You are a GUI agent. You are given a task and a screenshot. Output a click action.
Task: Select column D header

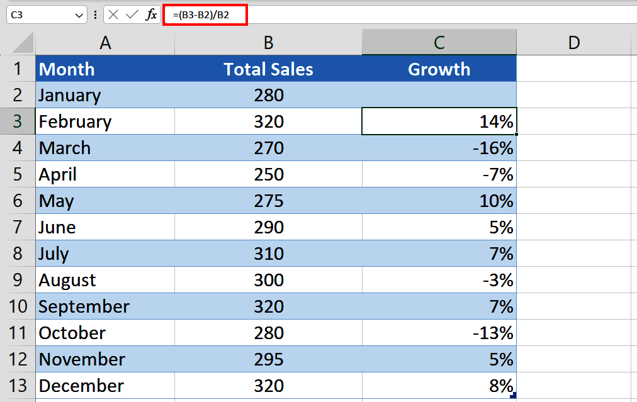[573, 42]
